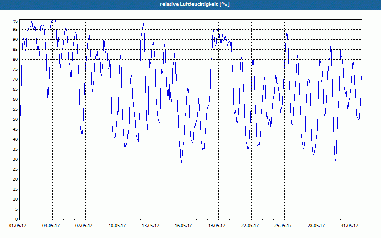This screenshot has width=381, height=238.
Task: Select the date label 31.05.17
Action: [x=350, y=225]
